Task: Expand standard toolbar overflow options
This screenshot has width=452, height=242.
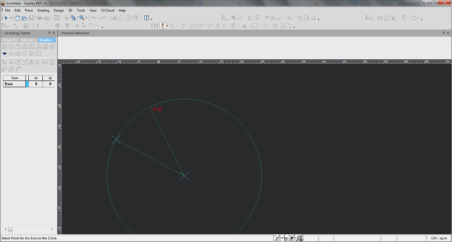Action: pyautogui.click(x=152, y=19)
